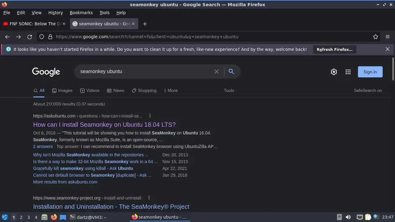Clear the search box with X
395x222 pixels.
217,72
